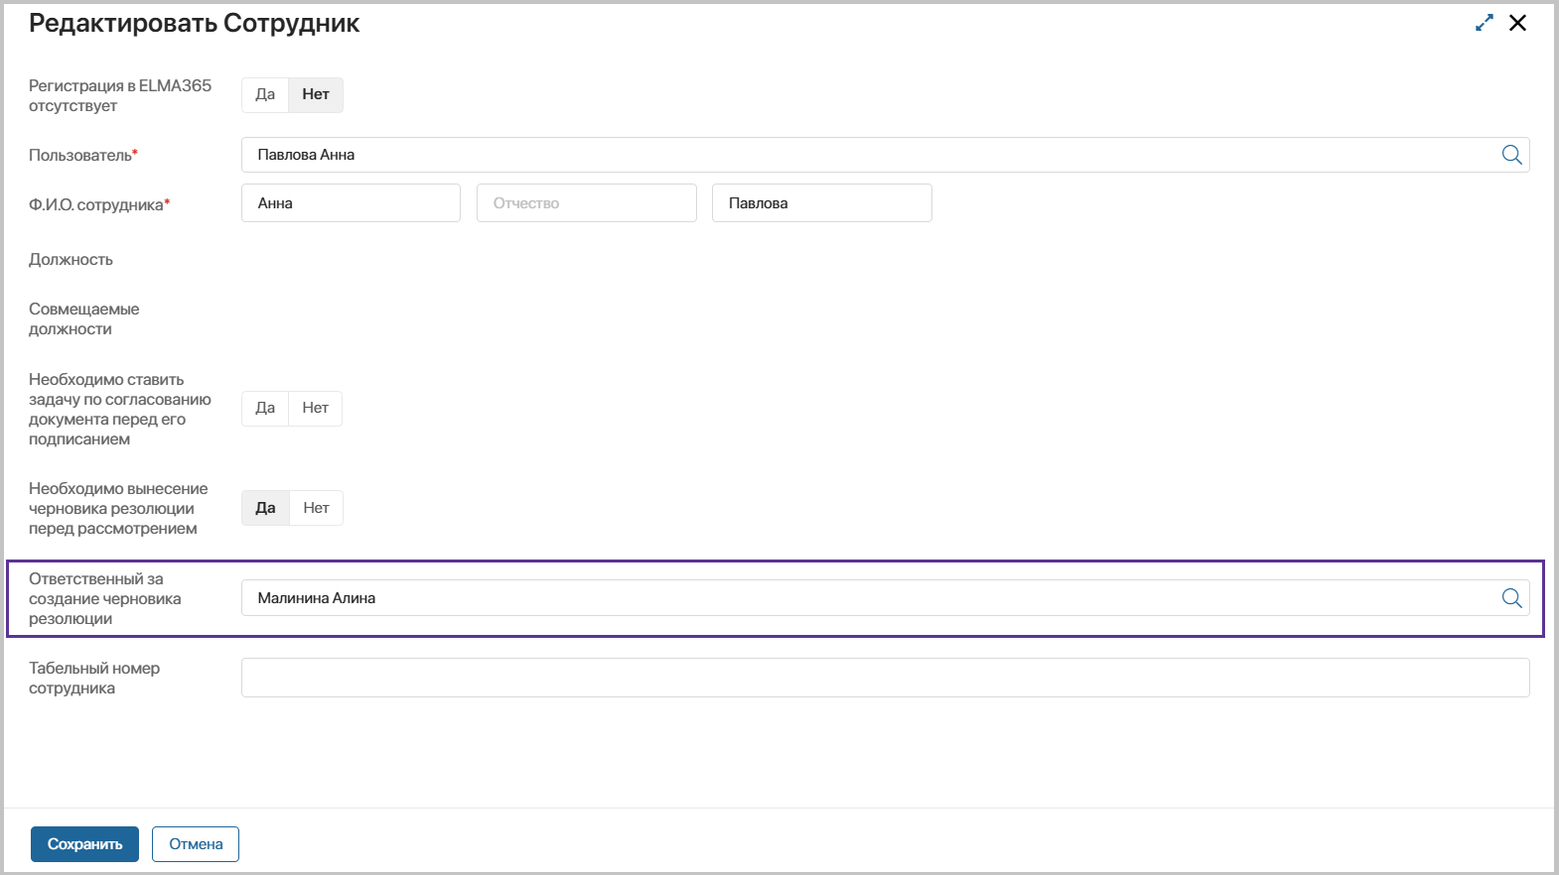Screen dimensions: 1559x875
Task: Choose Нет for document approval task
Action: tap(316, 409)
